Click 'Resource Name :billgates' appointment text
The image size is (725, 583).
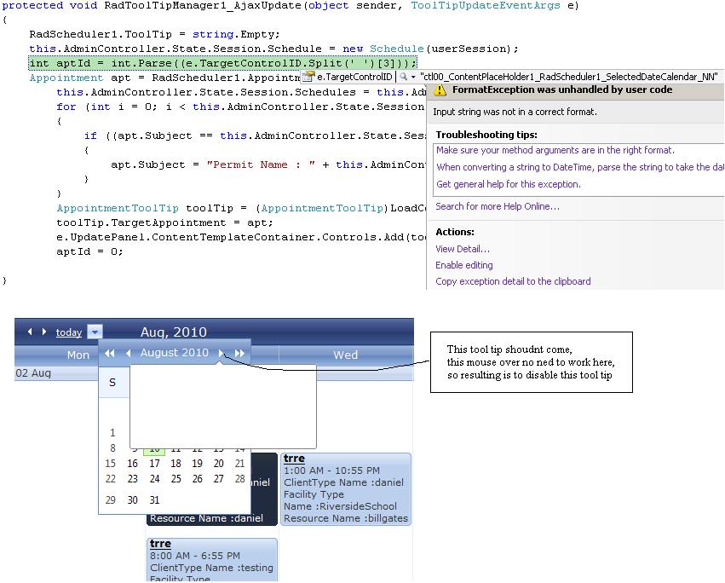[x=346, y=518]
